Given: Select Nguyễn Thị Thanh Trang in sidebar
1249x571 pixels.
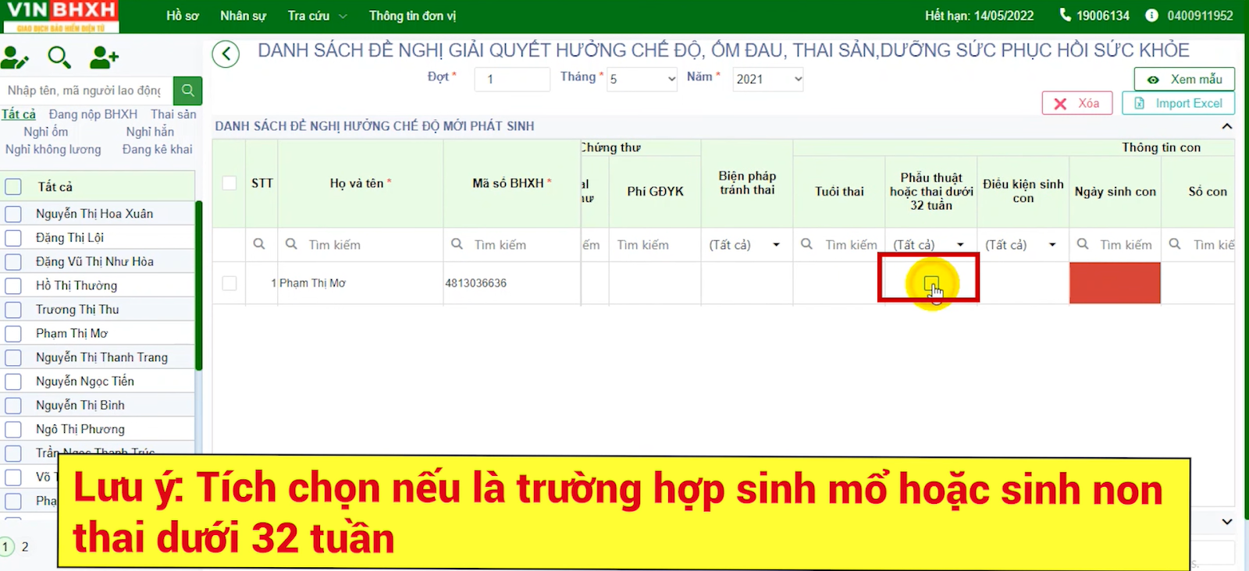Looking at the screenshot, I should coord(101,357).
